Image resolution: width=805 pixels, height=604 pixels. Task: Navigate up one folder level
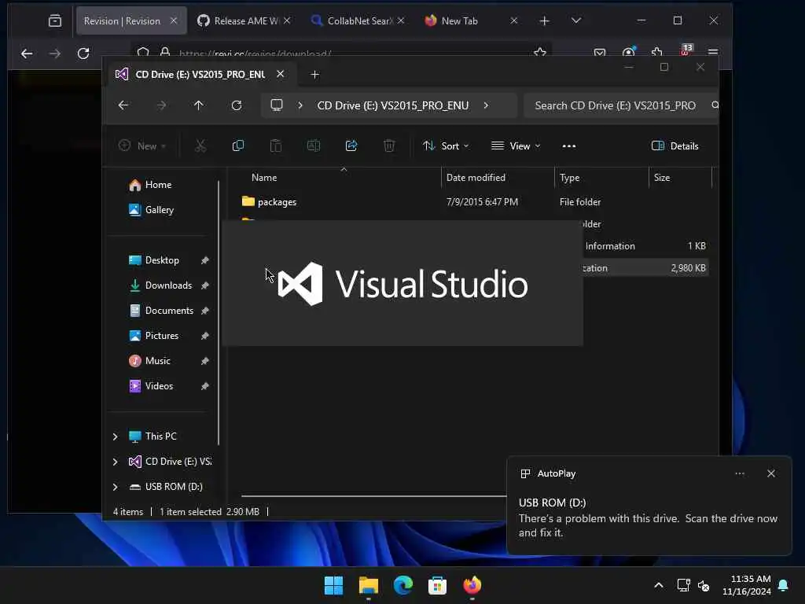click(199, 105)
